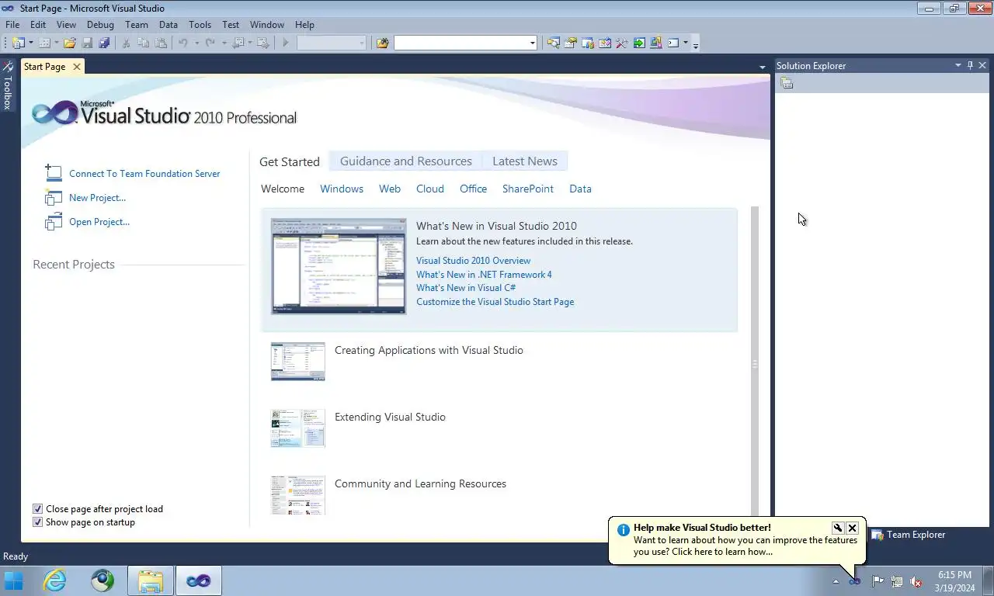The height and width of the screenshot is (596, 994).
Task: Click the Open File folder toolbar icon
Action: [70, 43]
